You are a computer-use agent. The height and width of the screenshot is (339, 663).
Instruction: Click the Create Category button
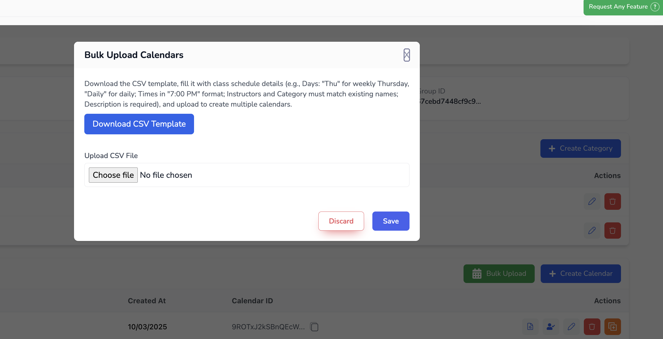click(580, 148)
